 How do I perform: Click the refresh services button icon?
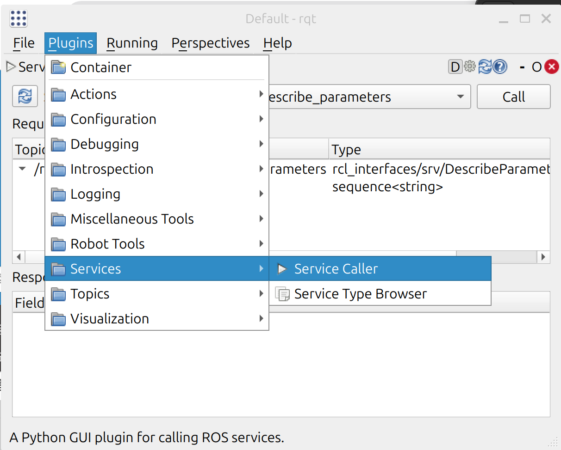(x=25, y=97)
